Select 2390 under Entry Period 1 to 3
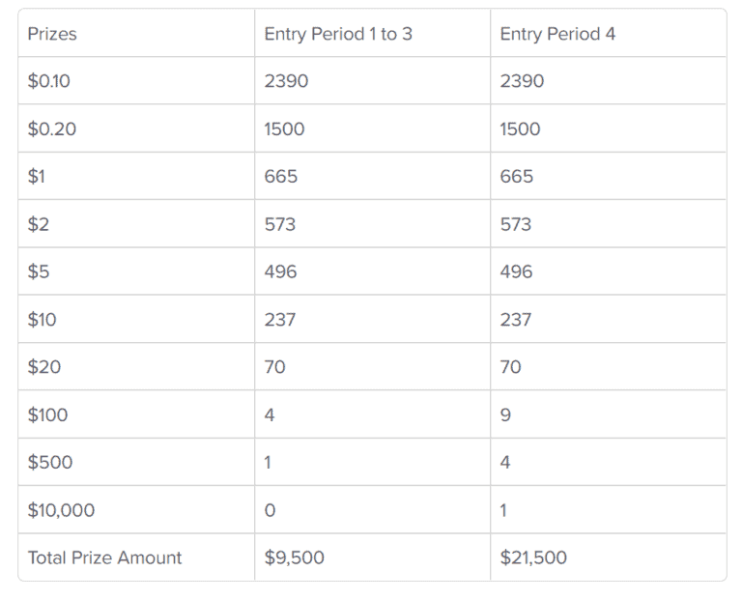Screen dimensions: 742x600 click(286, 81)
